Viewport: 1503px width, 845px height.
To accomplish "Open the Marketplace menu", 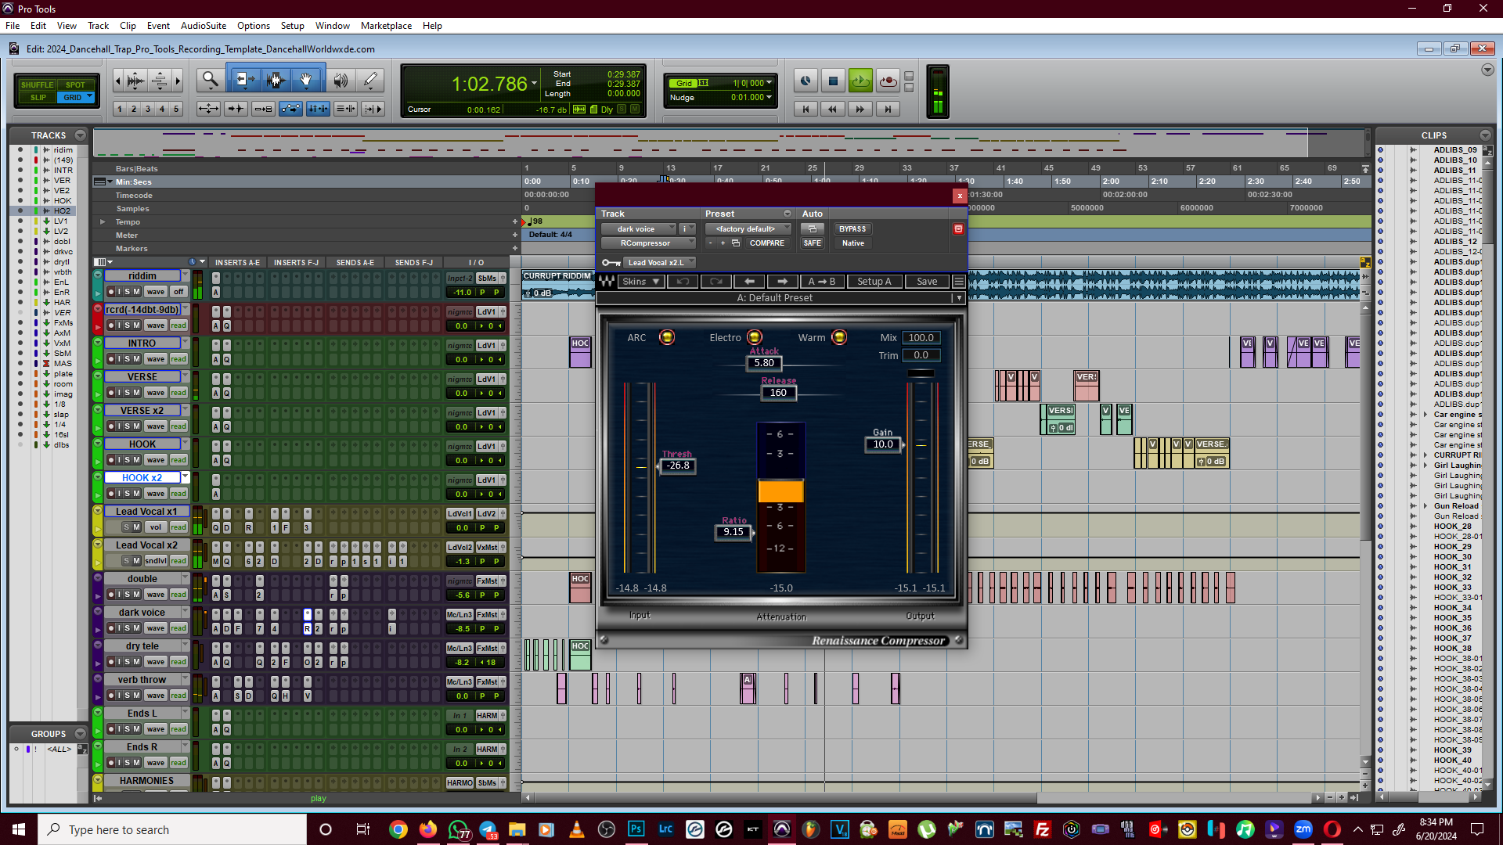I will [x=386, y=26].
